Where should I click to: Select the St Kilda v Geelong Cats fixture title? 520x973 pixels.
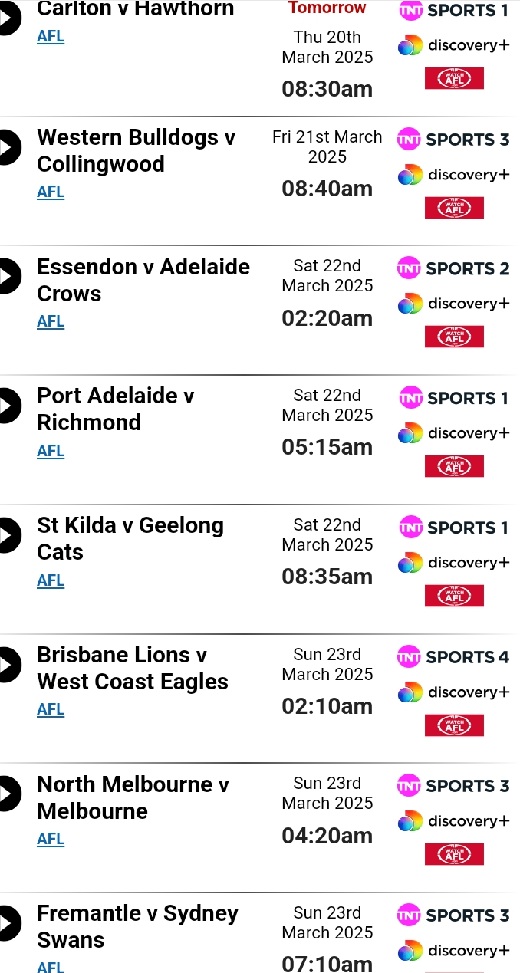point(130,538)
